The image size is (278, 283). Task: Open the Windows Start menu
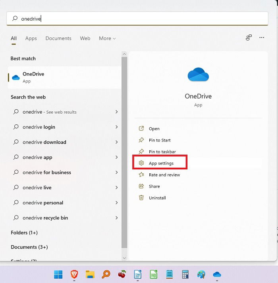click(58, 275)
